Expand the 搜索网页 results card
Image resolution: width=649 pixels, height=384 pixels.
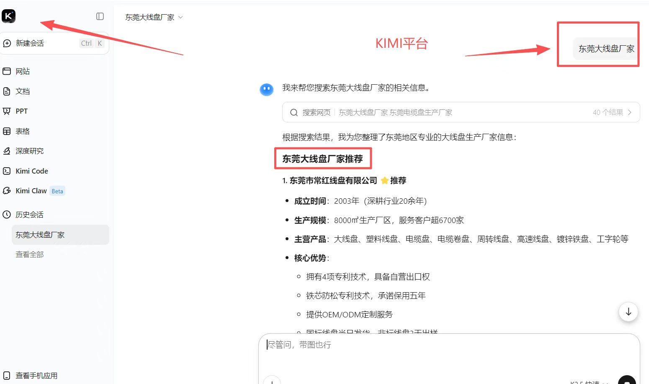click(x=461, y=112)
